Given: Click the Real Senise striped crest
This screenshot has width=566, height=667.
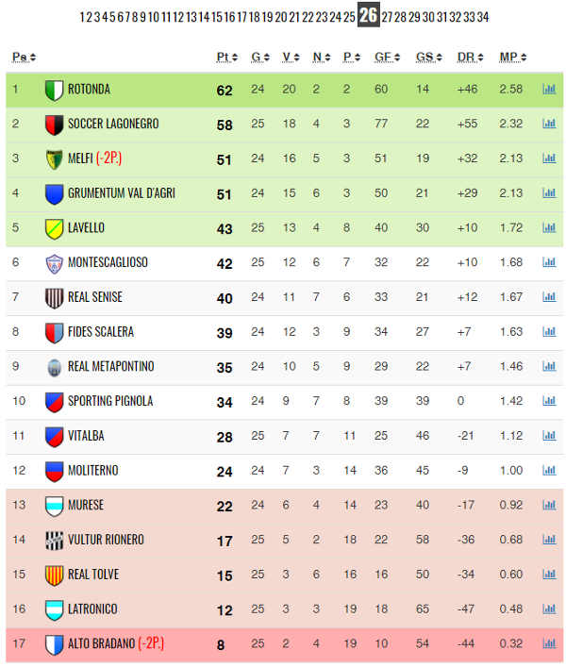Looking at the screenshot, I should coord(55,298).
